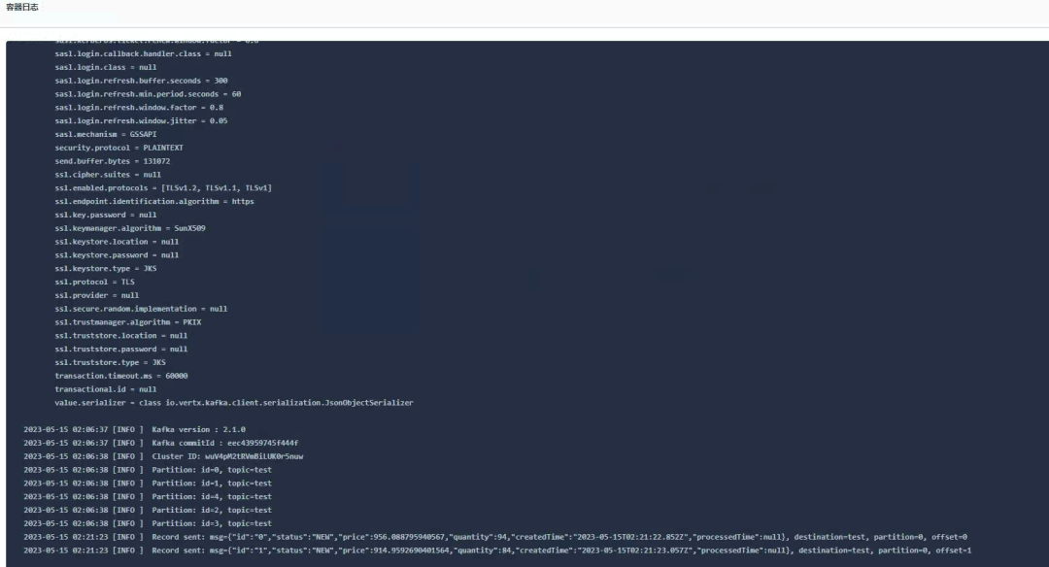Select the ssl.cipher.suites = null line
Viewport: 1049px width, 567px height.
[x=108, y=175]
